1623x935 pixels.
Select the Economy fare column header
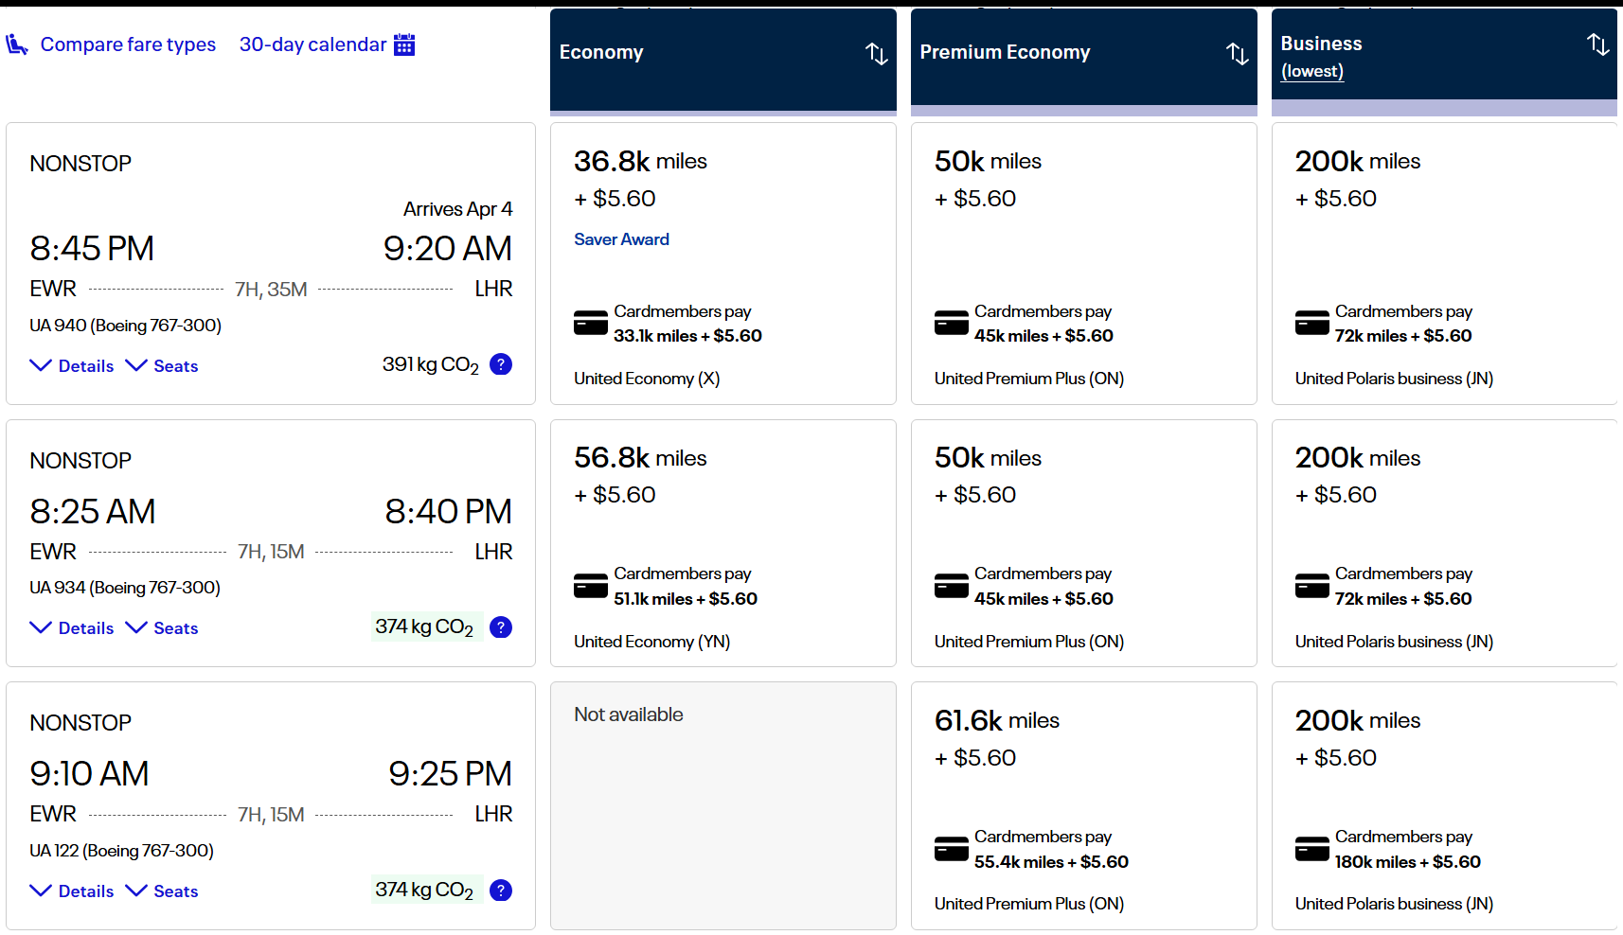click(601, 53)
